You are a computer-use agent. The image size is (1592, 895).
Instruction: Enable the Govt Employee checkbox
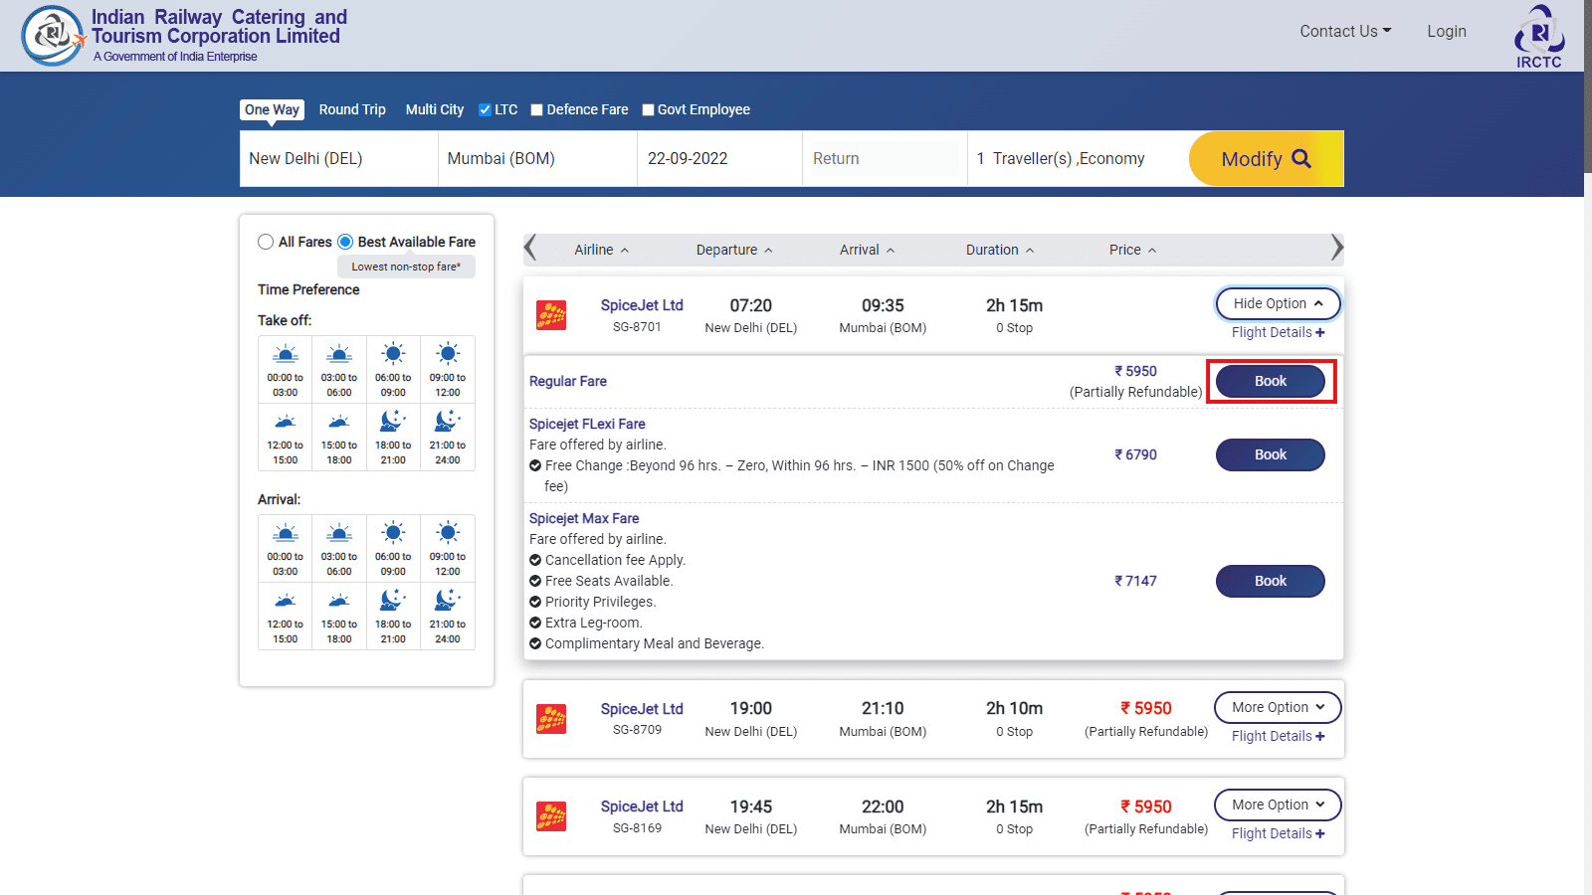click(648, 109)
